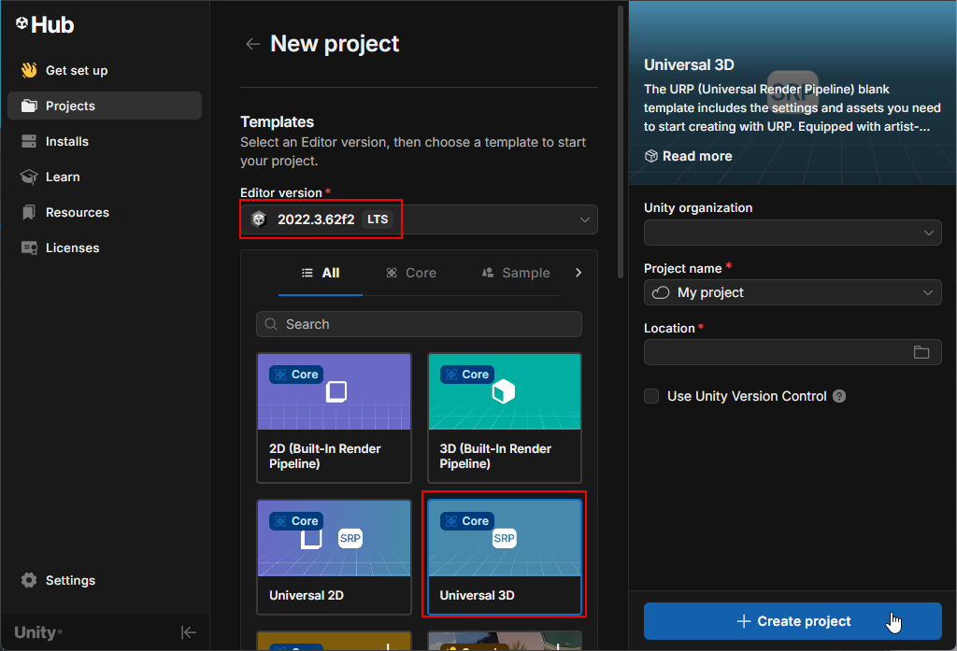957x651 pixels.
Task: Collapse the sidebar with the arrow icon
Action: click(x=189, y=632)
